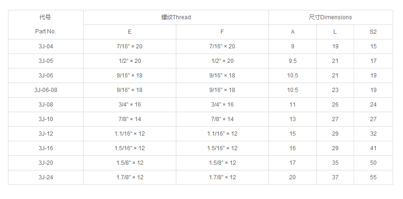Click the L dimension column header
This screenshot has height=199, width=403.
(x=335, y=32)
